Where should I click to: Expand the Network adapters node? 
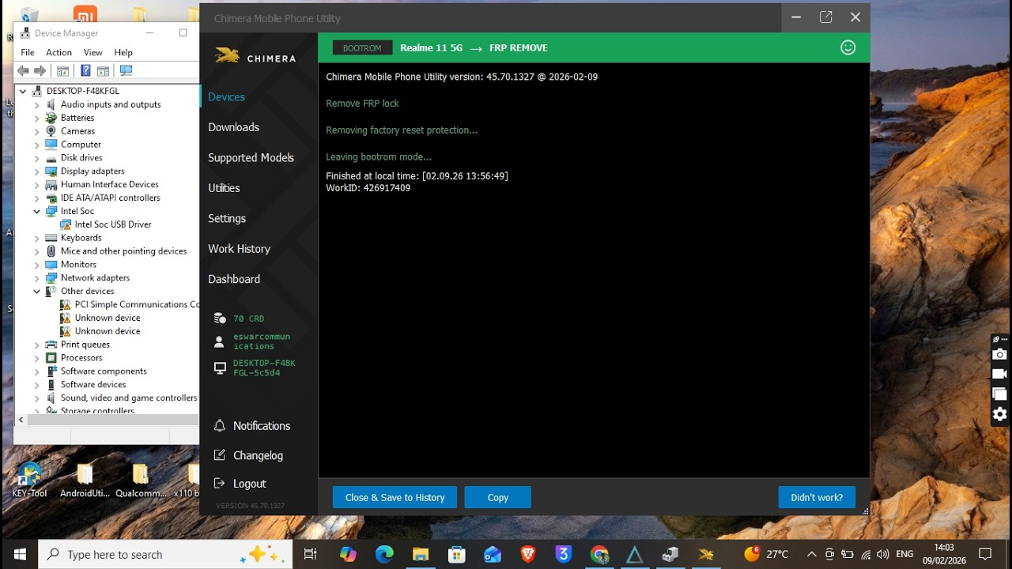(x=37, y=277)
